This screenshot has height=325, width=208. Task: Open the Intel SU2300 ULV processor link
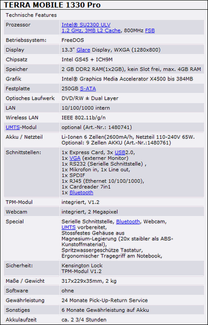pyautogui.click(x=86, y=25)
